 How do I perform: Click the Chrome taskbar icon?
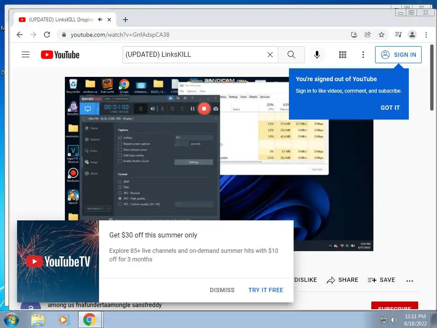coord(89,319)
